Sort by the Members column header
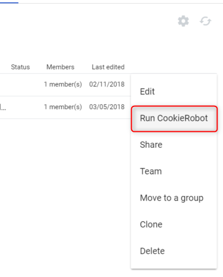Screen dimensions: 223x277 coord(60,67)
